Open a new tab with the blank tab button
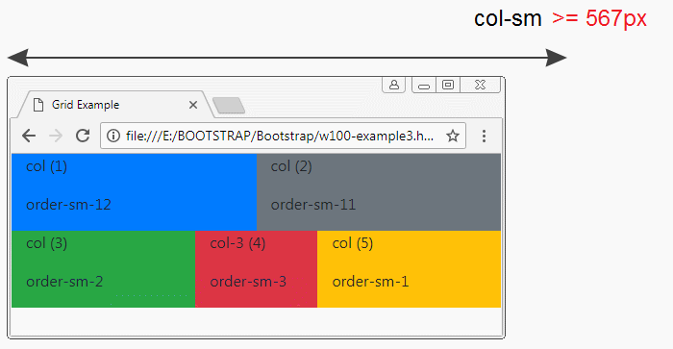Screen dimensions: 673x349 [x=229, y=106]
